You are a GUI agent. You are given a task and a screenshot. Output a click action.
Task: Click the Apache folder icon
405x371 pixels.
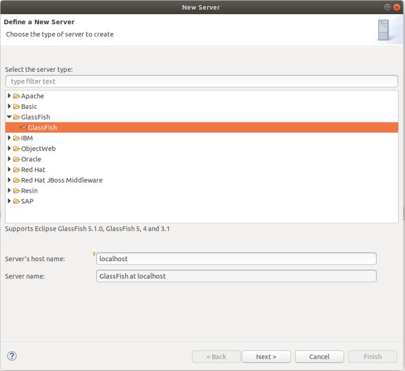tap(17, 96)
